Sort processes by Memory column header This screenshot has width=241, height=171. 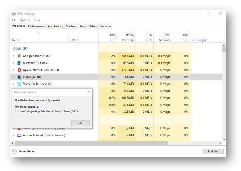[126, 37]
